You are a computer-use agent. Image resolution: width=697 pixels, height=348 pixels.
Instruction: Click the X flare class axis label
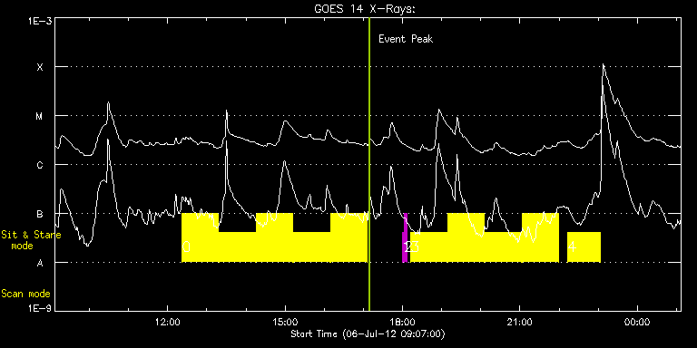pos(40,67)
